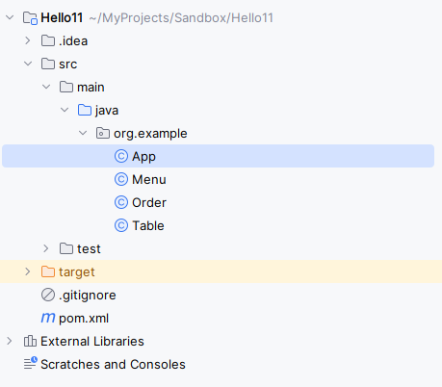The height and width of the screenshot is (387, 442).
Task: Collapse the java source root chevron
Action: point(65,110)
